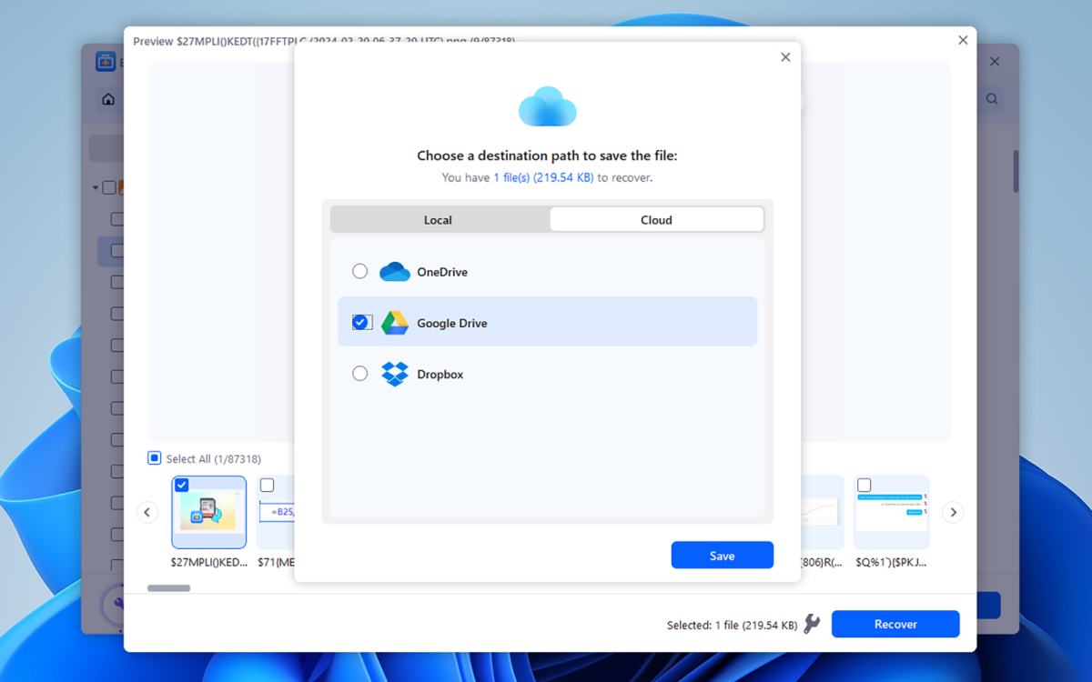Check the $71{ME thumbnail checkbox
The height and width of the screenshot is (682, 1092).
267,486
